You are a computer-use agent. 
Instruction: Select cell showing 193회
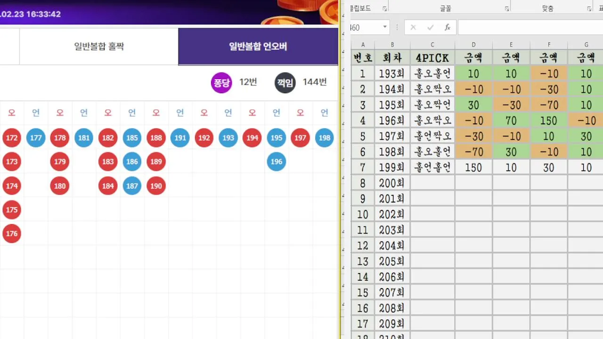392,73
